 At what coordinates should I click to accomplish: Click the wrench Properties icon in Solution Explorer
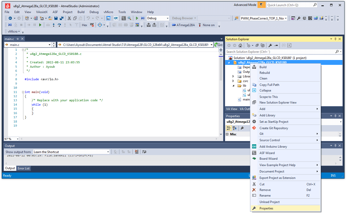click(270, 45)
